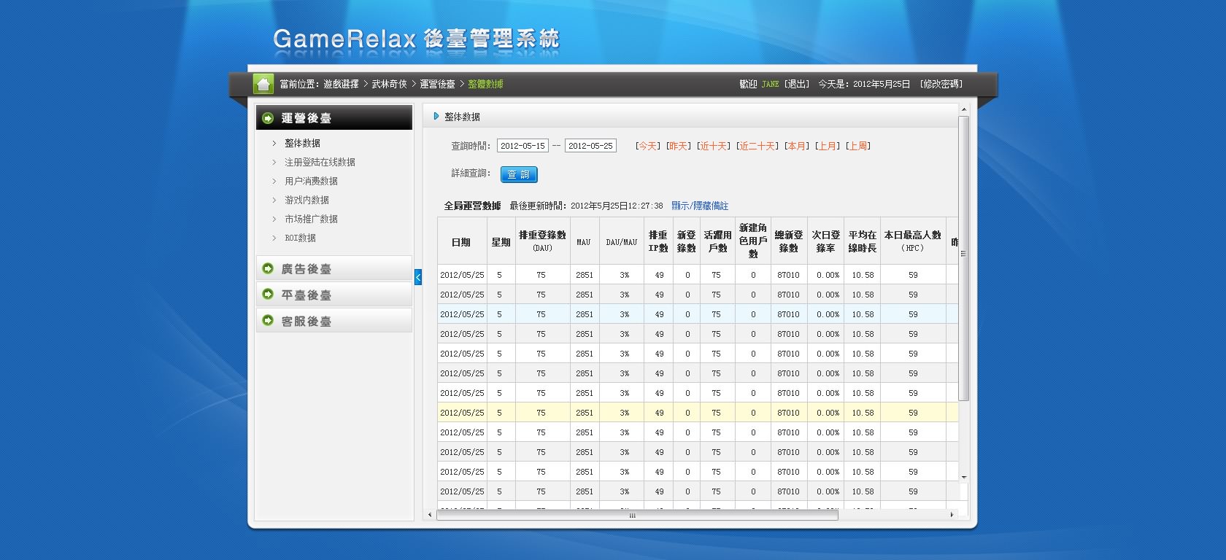Open 注册登陆在线数据 in the sidebar
The image size is (1226, 560).
pyautogui.click(x=320, y=162)
